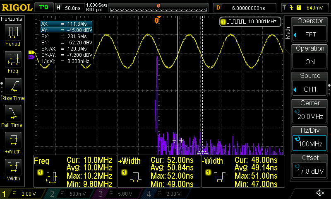
Task: Click the orange trigger position marker
Action: [x=157, y=20]
